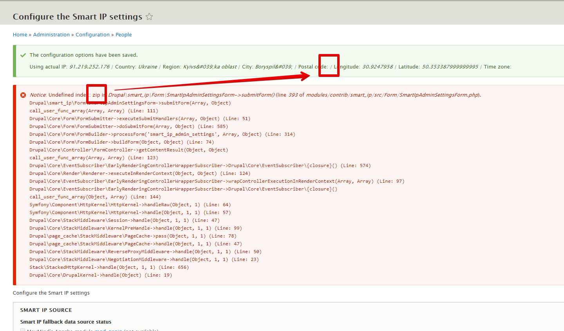The width and height of the screenshot is (564, 331).
Task: Open the Configuration breadcrumb link
Action: [92, 35]
